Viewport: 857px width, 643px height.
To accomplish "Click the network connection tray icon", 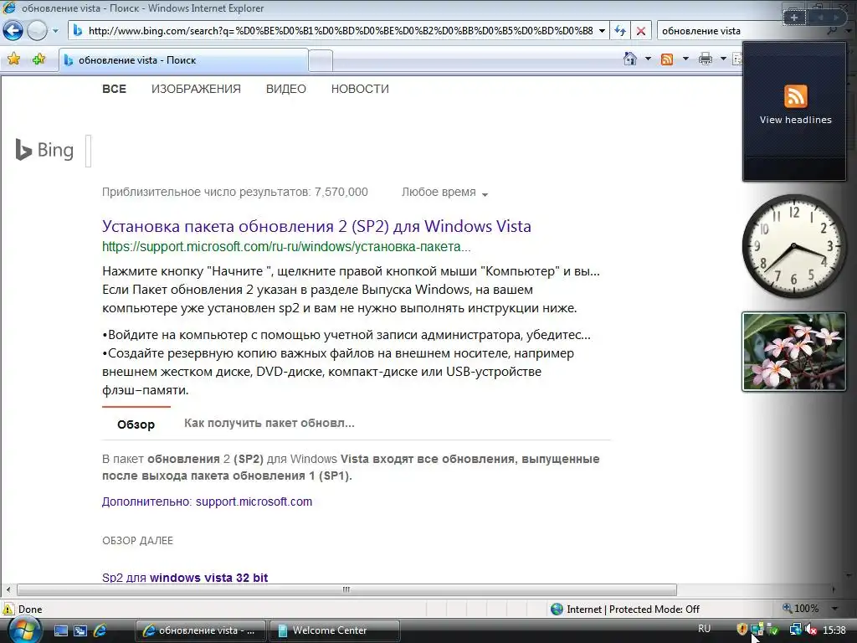I will pyautogui.click(x=795, y=630).
